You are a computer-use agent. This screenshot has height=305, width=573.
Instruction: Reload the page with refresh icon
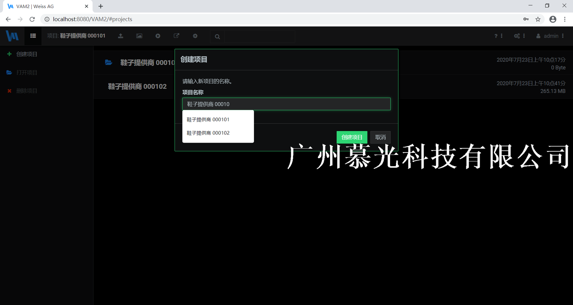coord(32,19)
